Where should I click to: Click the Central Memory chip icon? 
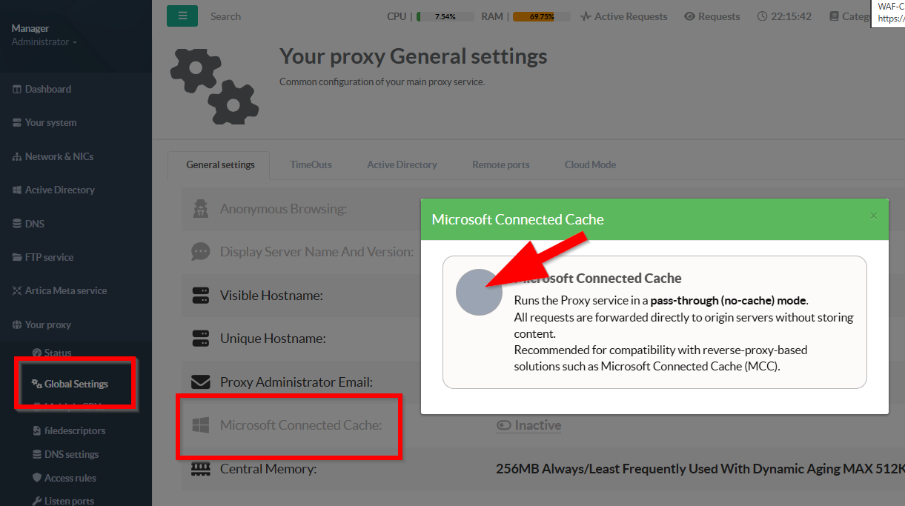tap(200, 469)
